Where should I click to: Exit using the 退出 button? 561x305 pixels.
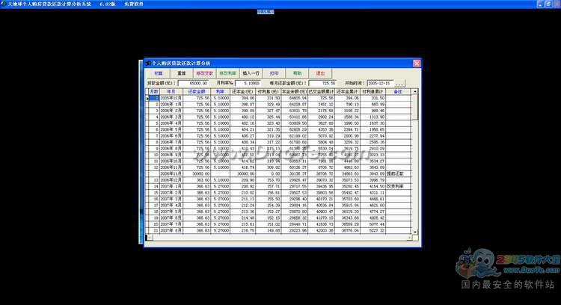coord(321,74)
